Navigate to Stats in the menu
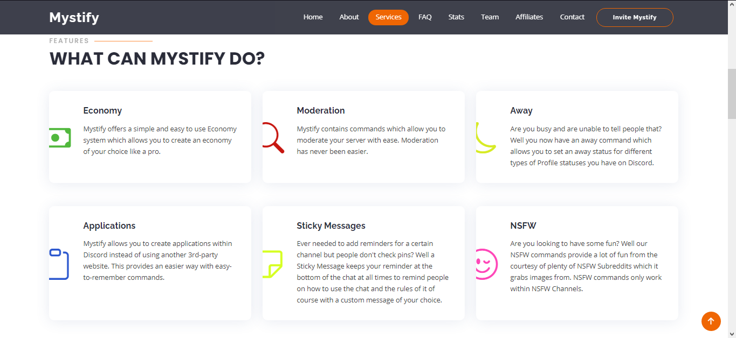This screenshot has width=736, height=338. [456, 17]
